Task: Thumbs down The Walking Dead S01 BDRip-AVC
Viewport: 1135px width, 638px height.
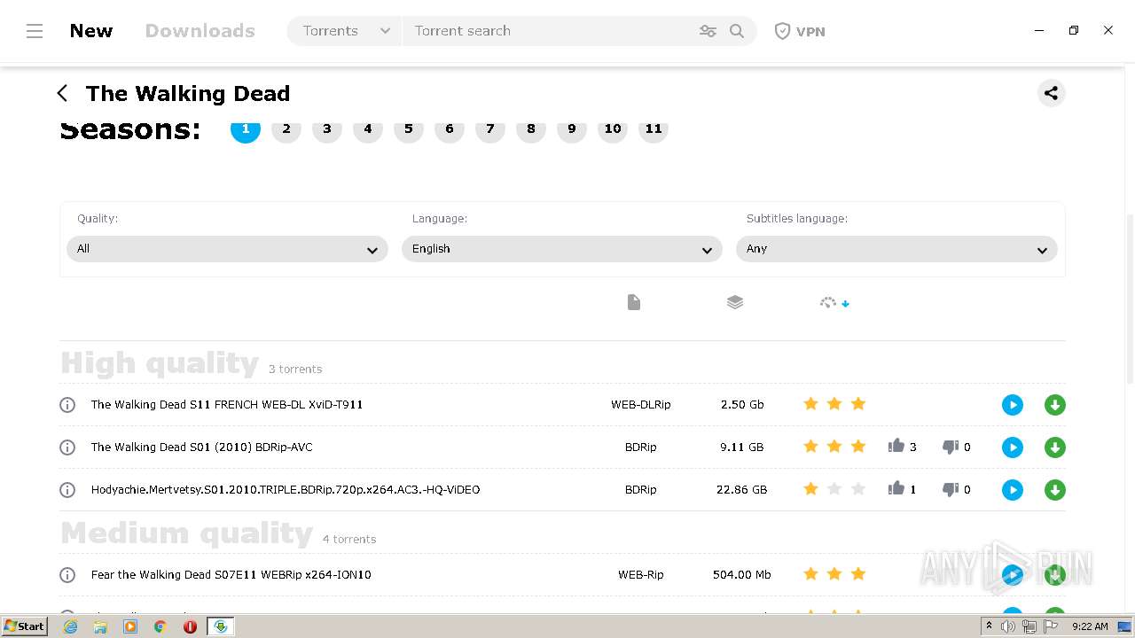Action: (x=951, y=447)
